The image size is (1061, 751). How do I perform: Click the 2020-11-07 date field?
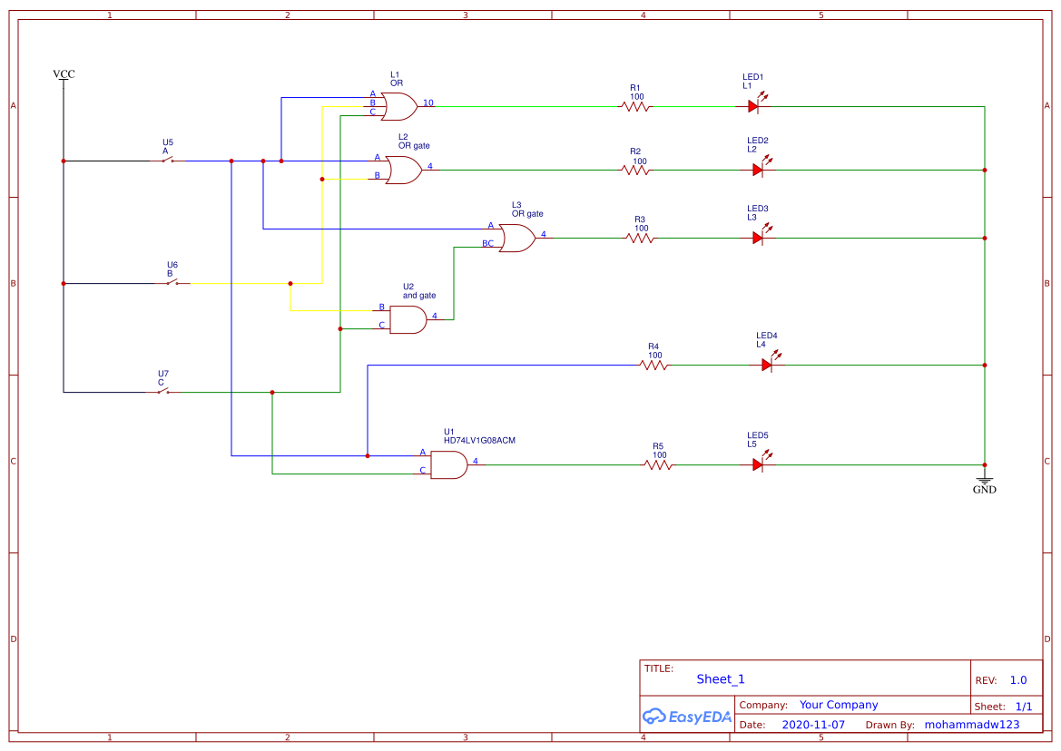814,725
